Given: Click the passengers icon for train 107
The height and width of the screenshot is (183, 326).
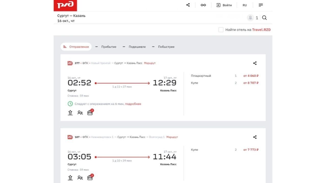Looking at the screenshot, I should [80, 178].
